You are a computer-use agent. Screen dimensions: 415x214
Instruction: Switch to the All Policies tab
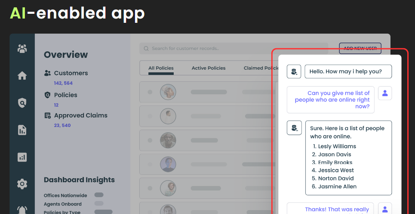[x=161, y=68]
